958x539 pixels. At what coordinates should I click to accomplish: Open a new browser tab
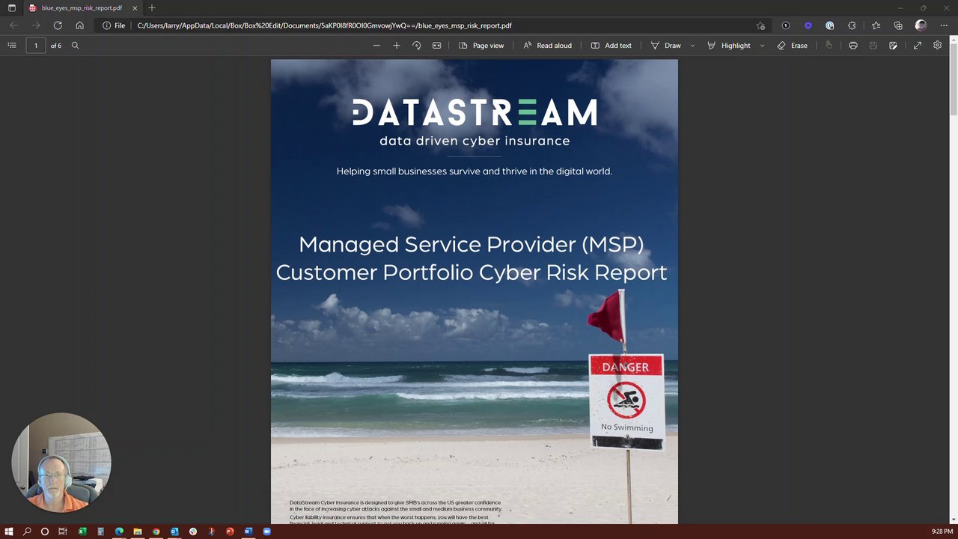click(152, 8)
